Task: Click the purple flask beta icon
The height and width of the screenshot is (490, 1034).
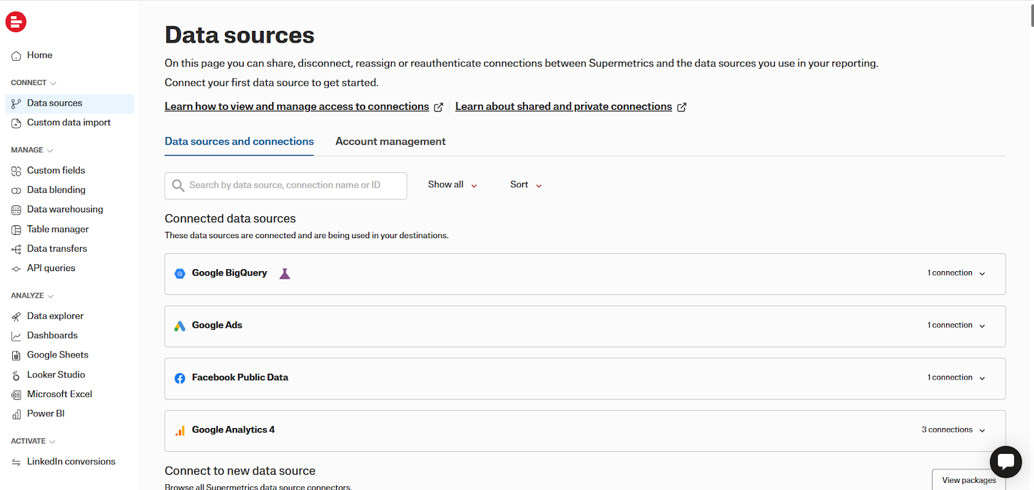Action: tap(284, 274)
